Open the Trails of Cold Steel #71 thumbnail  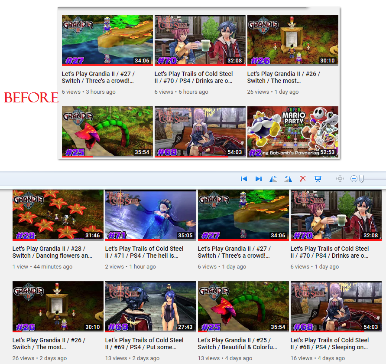151,215
